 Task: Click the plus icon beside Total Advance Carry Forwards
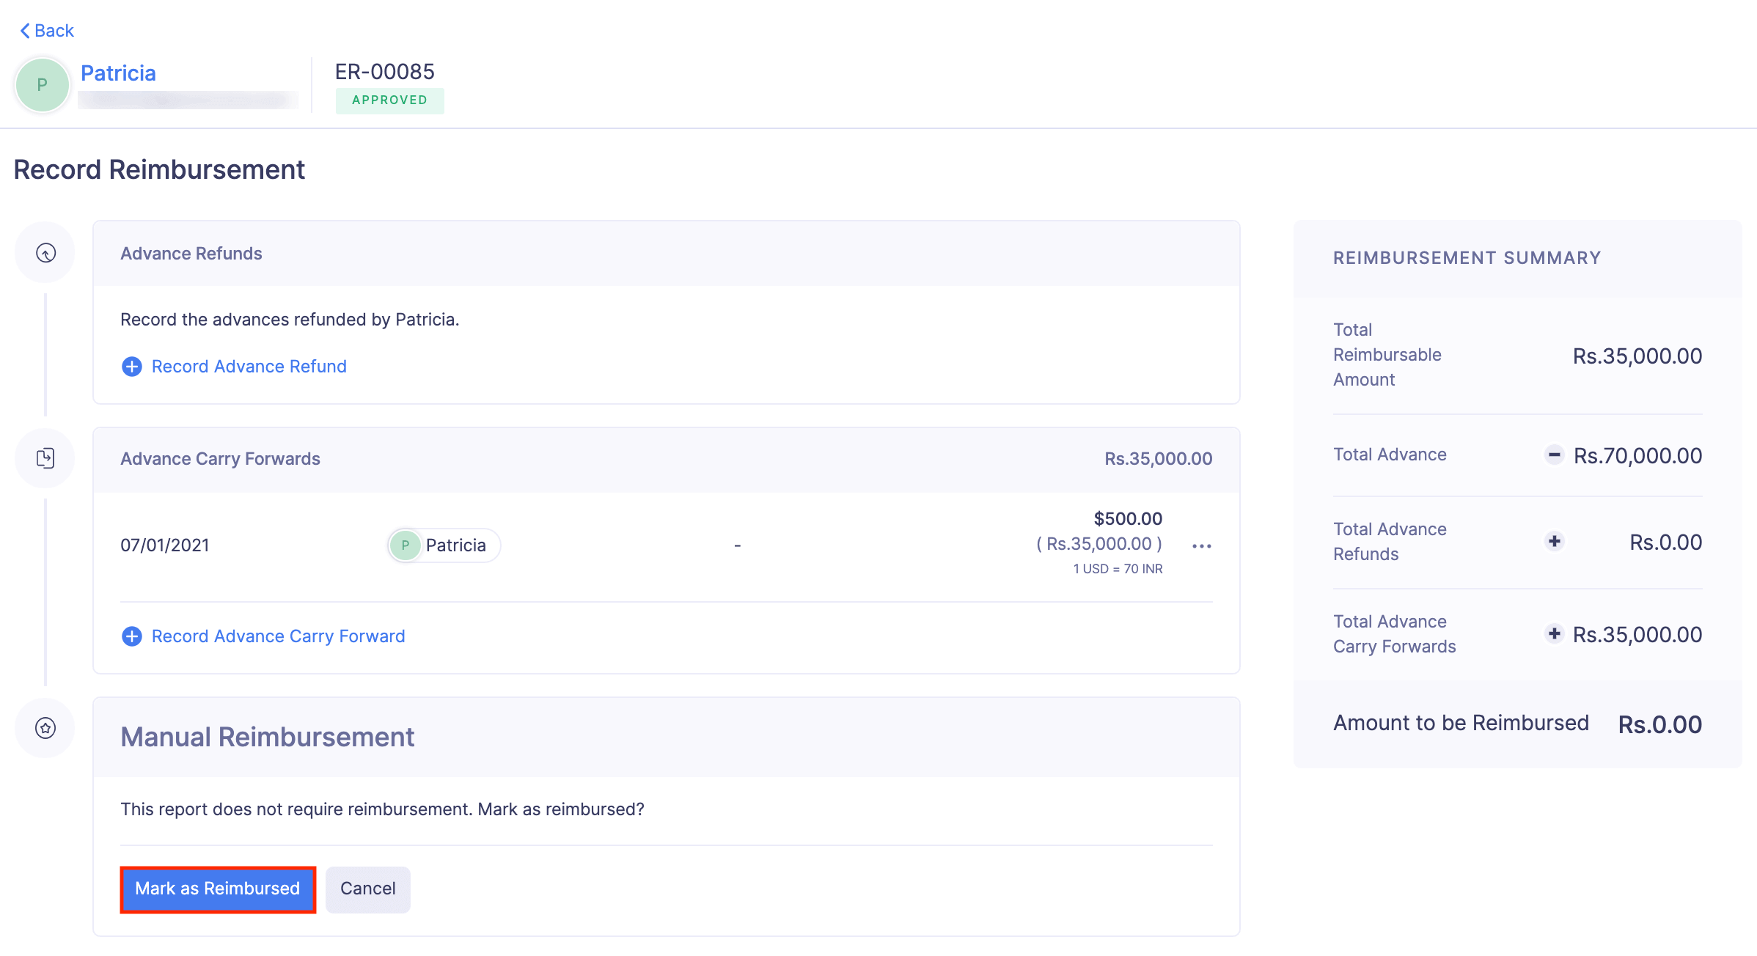[x=1554, y=633]
